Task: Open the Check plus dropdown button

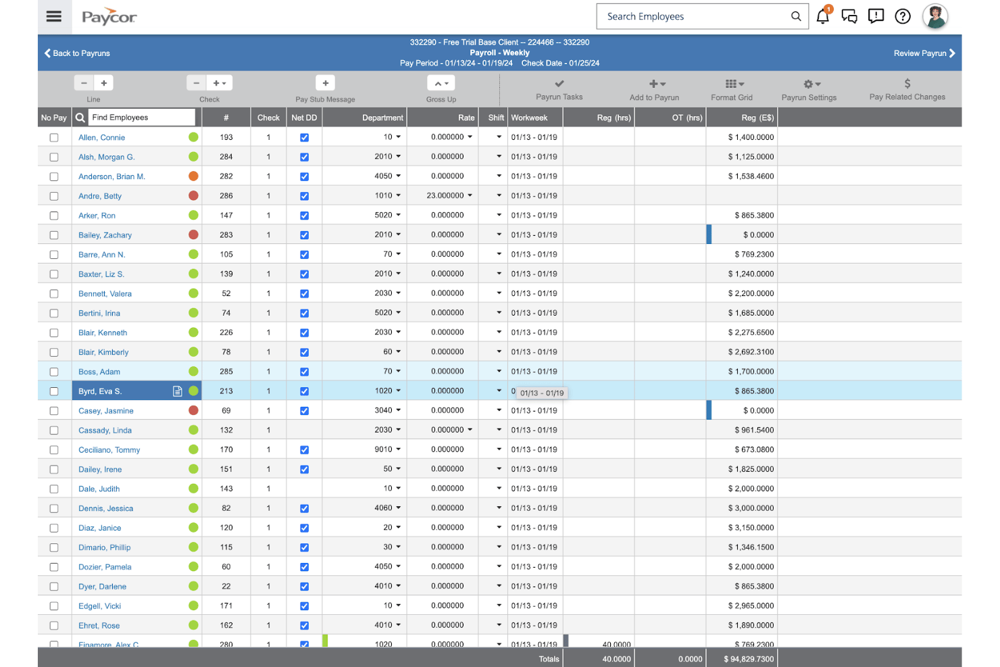Action: 220,83
